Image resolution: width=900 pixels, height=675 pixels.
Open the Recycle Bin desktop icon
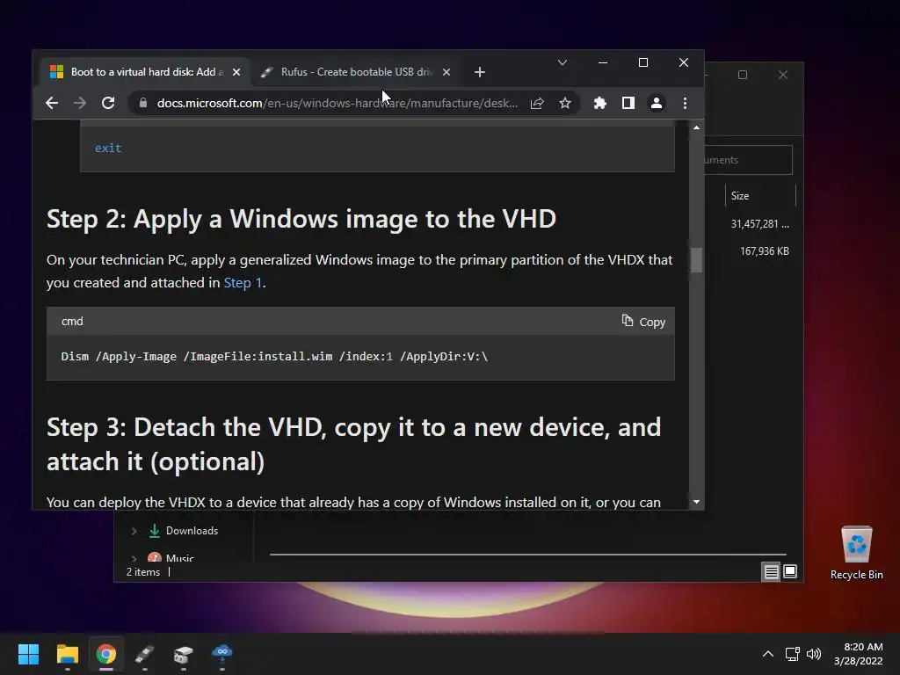point(856,553)
